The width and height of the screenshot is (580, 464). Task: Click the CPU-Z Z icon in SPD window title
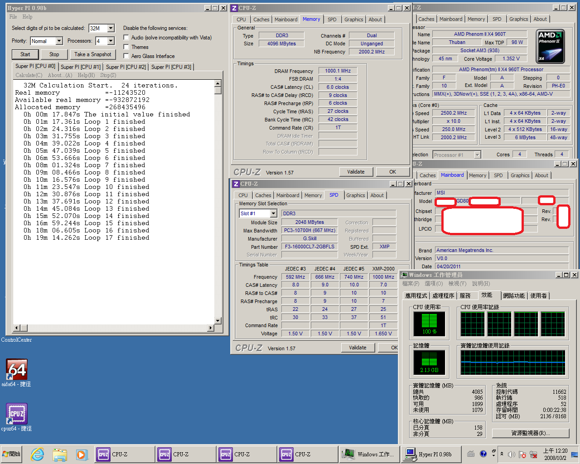(236, 184)
